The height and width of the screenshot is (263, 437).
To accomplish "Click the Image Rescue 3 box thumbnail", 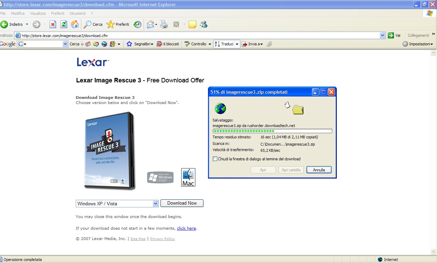I will [110, 151].
